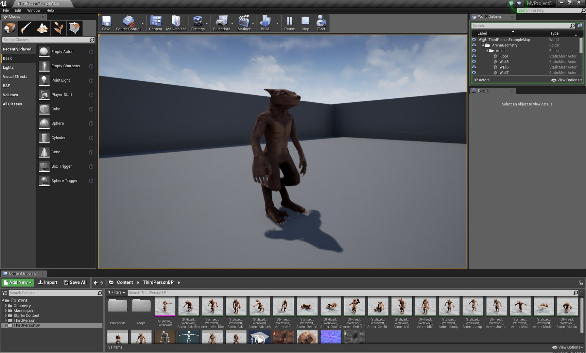Click the Add New button

tap(18, 282)
